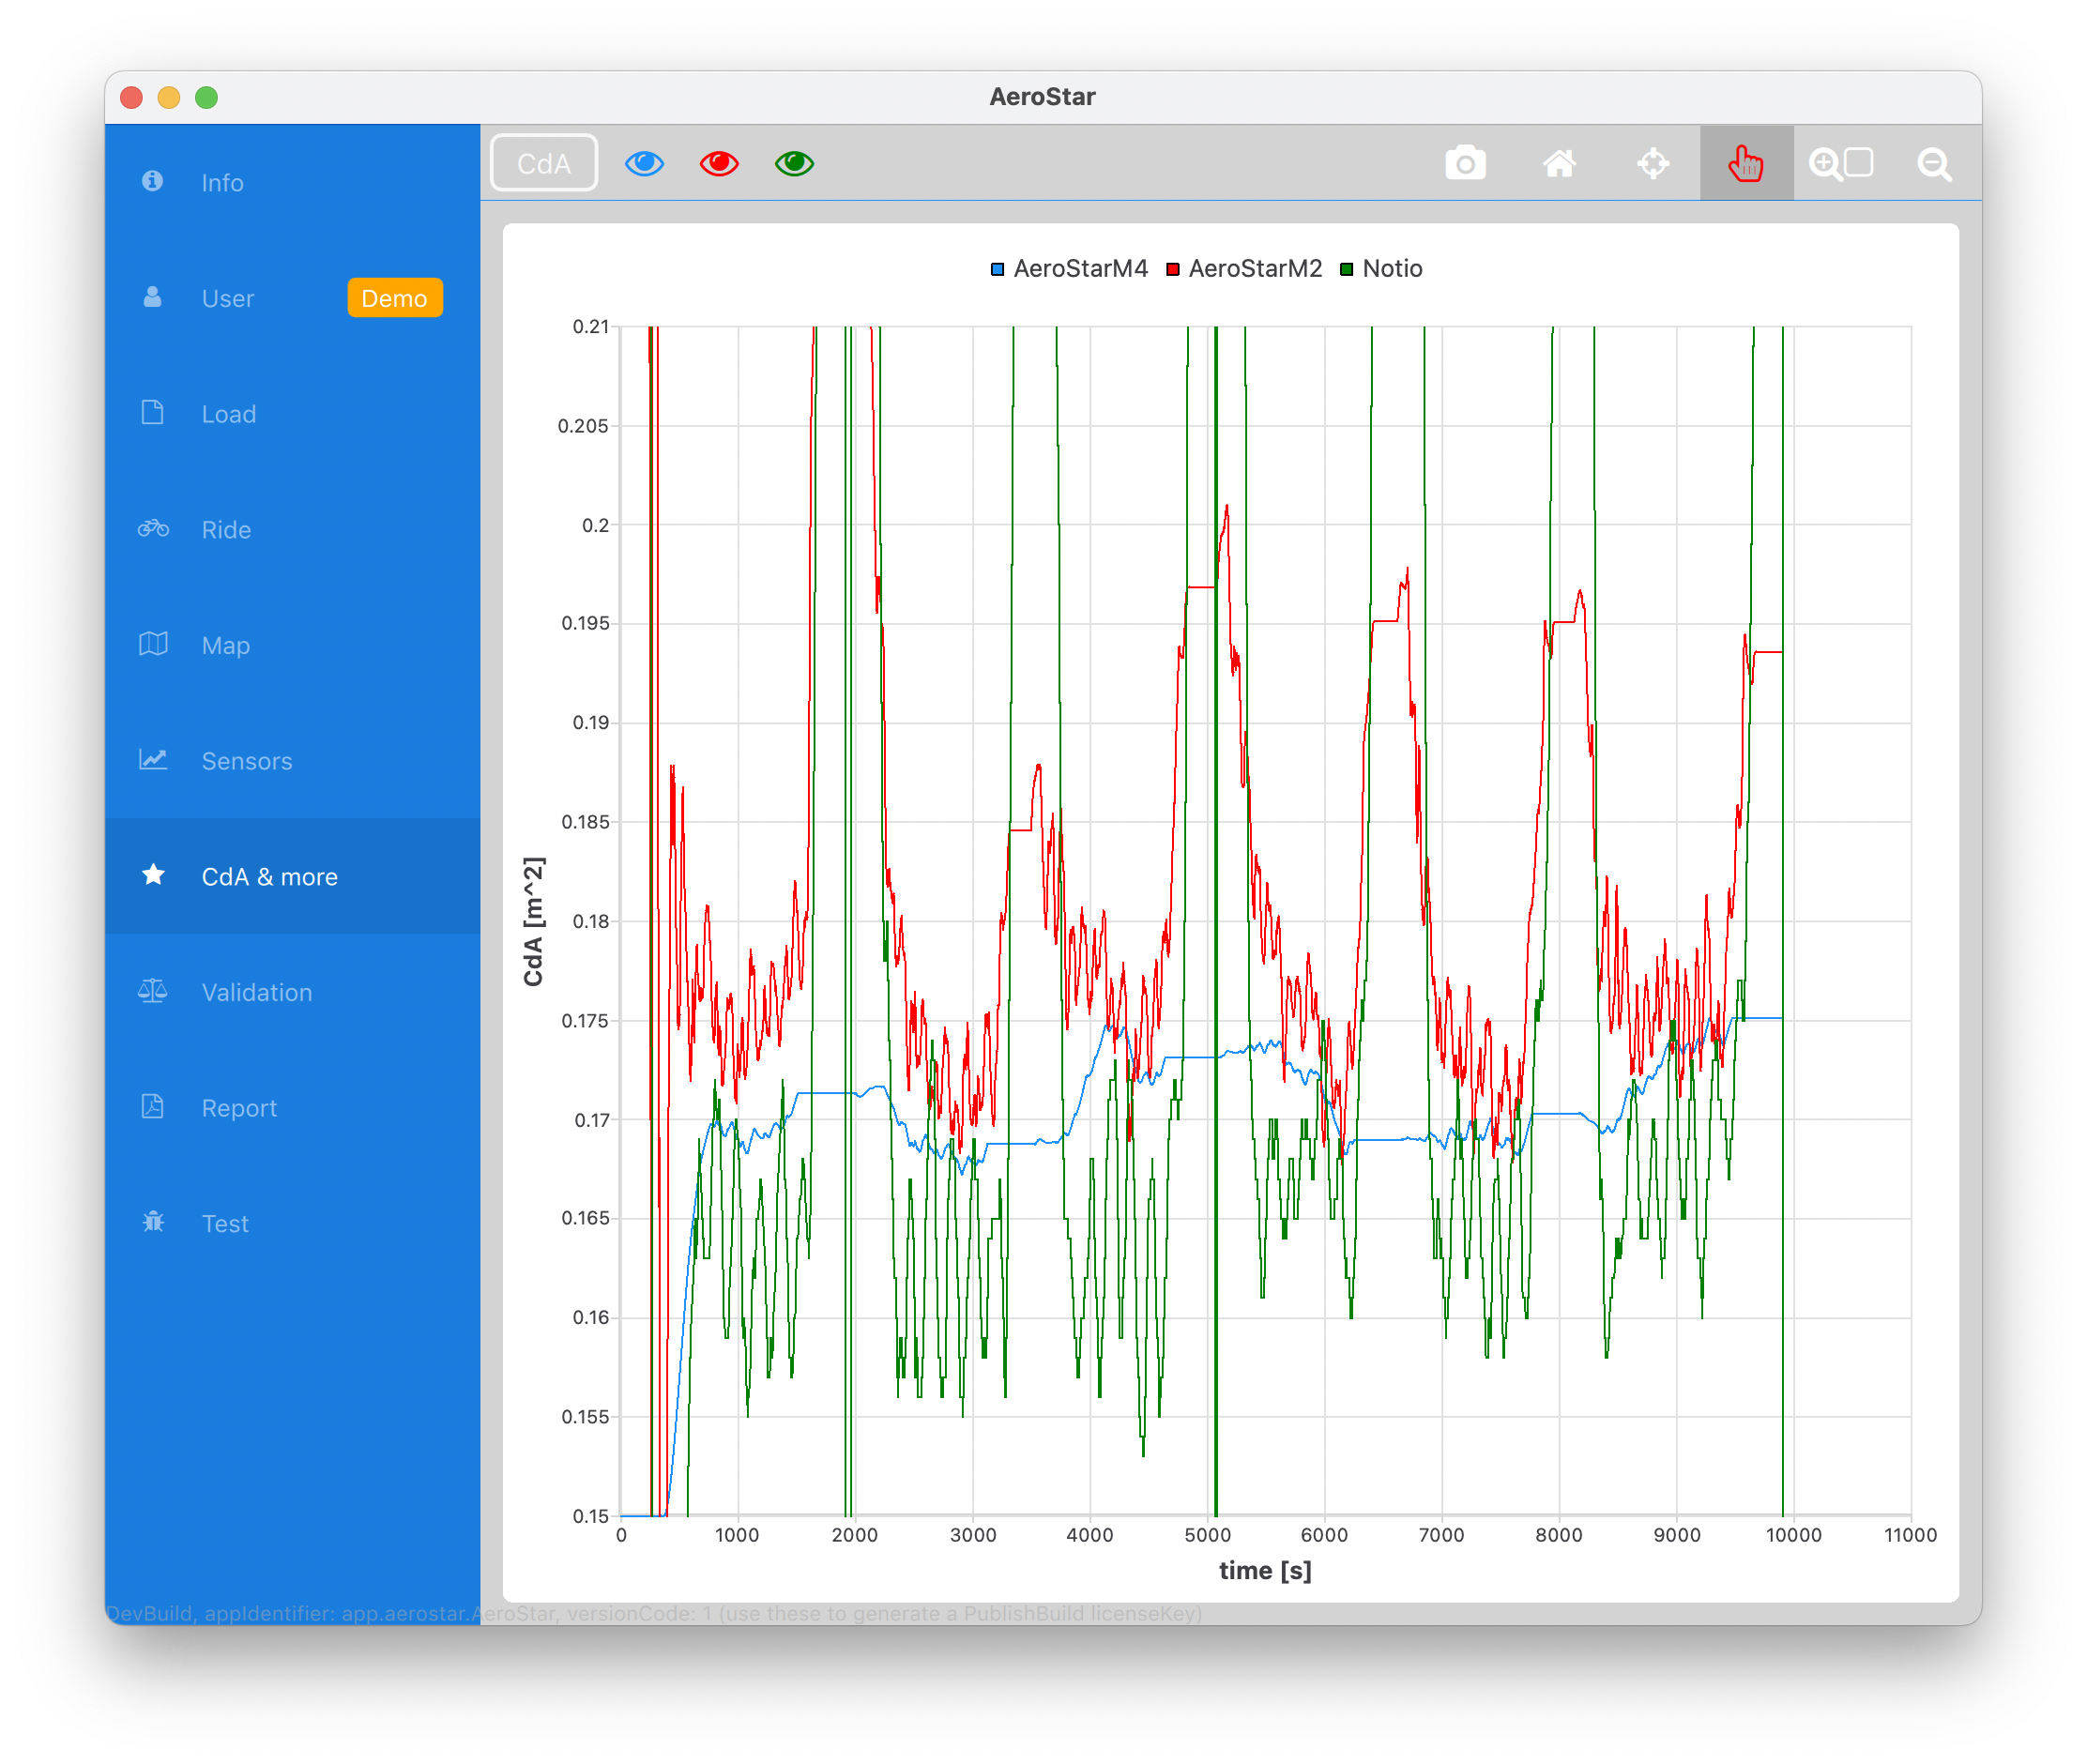Image resolution: width=2087 pixels, height=1764 pixels.
Task: Toggle red eye AeroStarM2 visibility
Action: coord(719,163)
